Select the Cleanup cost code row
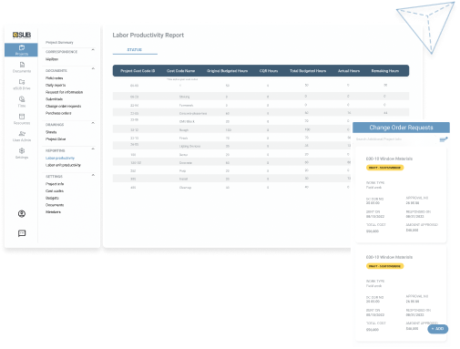Image resolution: width=460 pixels, height=349 pixels. [232, 188]
